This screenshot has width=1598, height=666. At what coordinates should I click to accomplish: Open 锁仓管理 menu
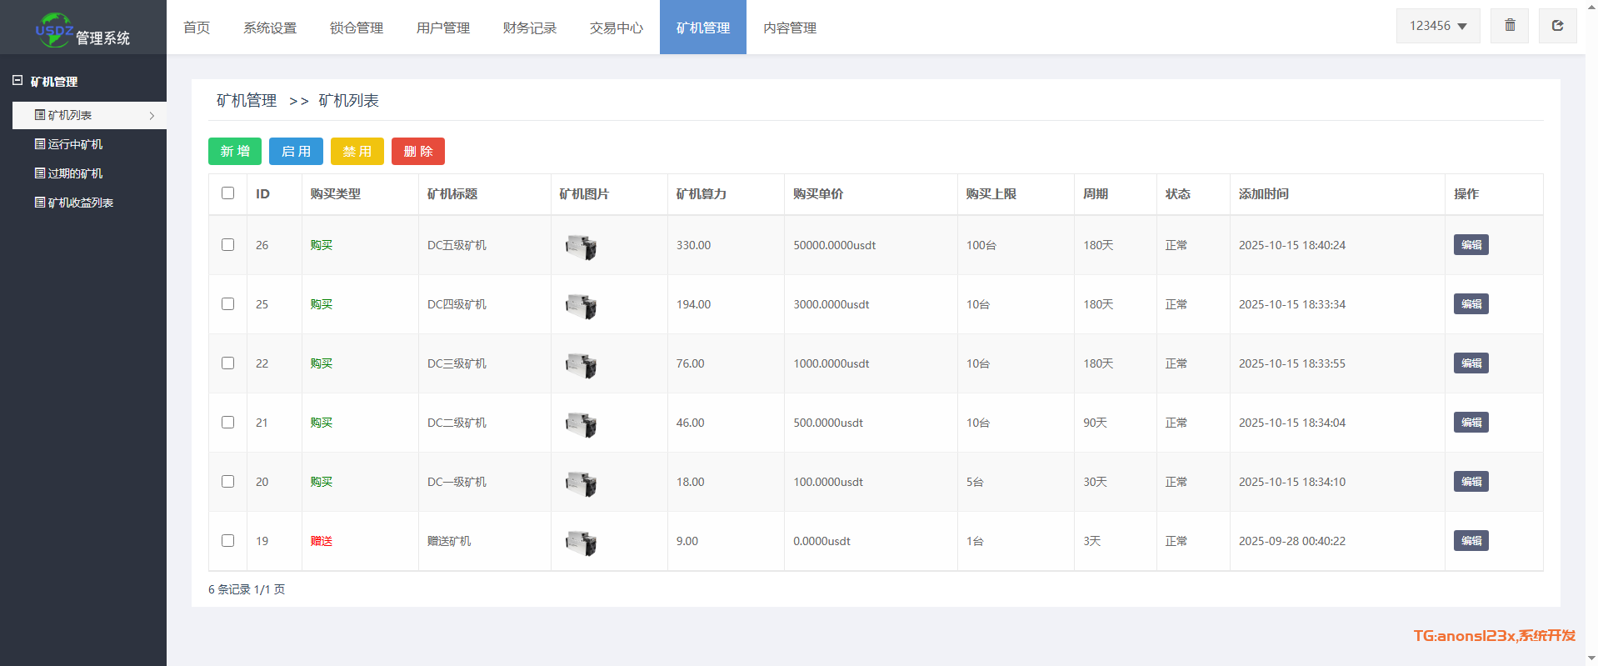tap(357, 28)
